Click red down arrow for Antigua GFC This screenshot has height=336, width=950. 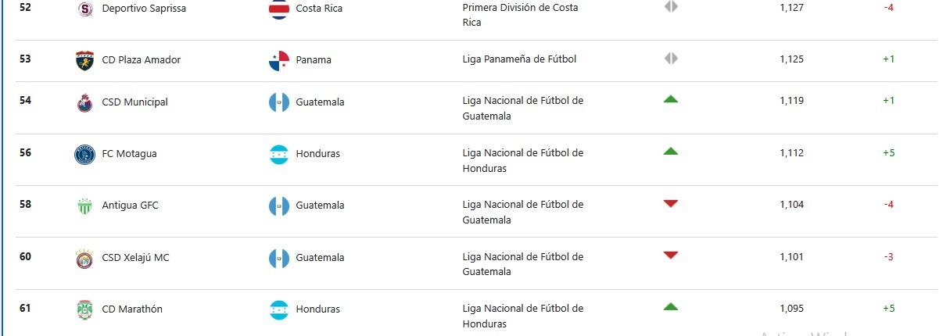tap(670, 204)
